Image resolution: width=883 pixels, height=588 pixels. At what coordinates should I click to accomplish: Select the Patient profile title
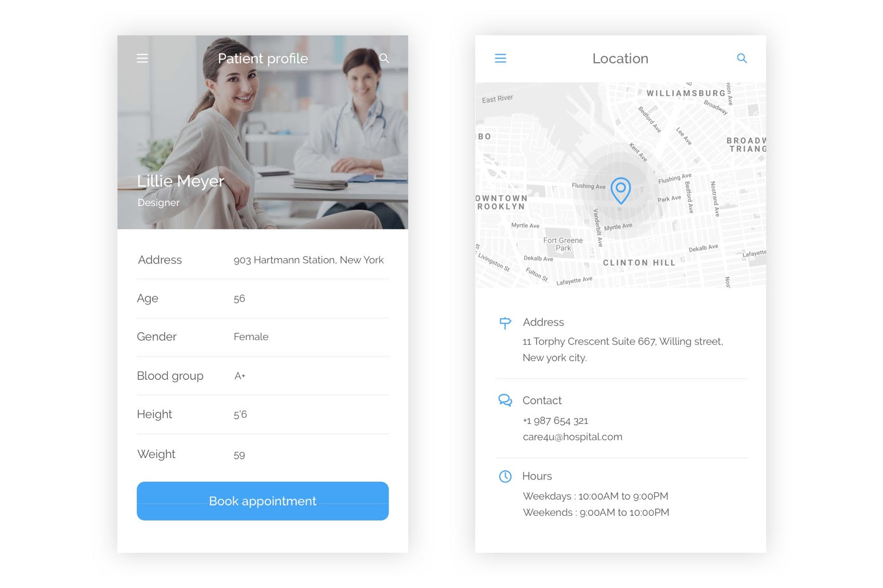click(262, 58)
